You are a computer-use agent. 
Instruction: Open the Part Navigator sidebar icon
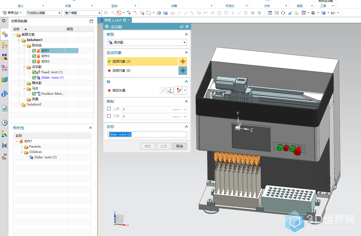click(4, 68)
